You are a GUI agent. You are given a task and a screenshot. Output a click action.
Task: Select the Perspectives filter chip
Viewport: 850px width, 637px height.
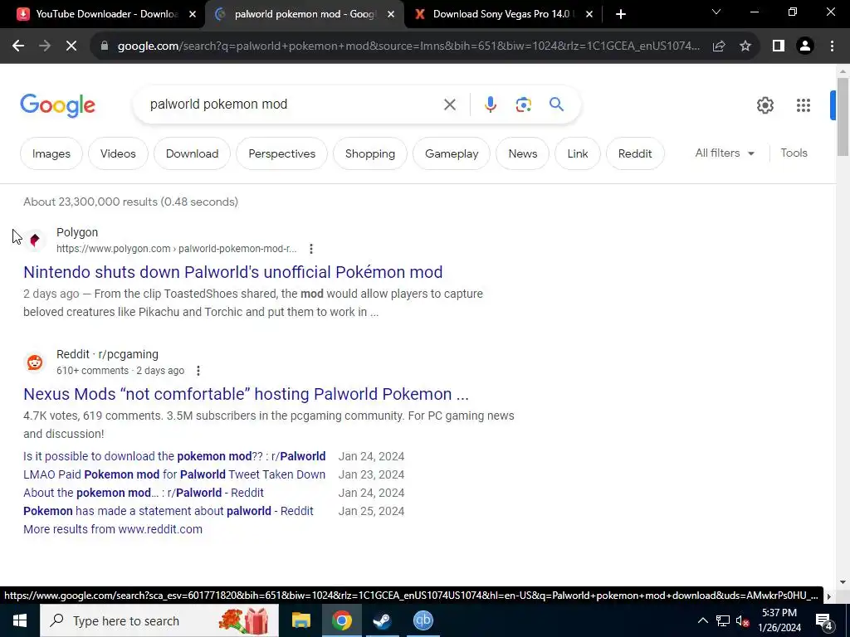(282, 153)
